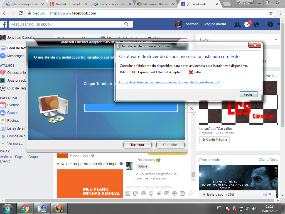285x214 pixels.
Task: Expand the Ticker panel dropdown arrow
Action: click(276, 40)
